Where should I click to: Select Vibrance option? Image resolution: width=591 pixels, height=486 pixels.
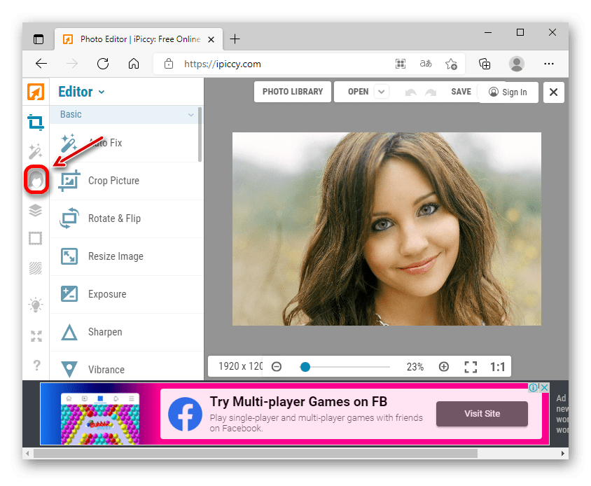[x=127, y=366]
